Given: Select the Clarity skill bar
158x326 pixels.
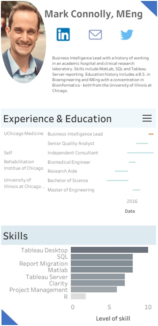Looking at the screenshot, I should click(x=98, y=283).
